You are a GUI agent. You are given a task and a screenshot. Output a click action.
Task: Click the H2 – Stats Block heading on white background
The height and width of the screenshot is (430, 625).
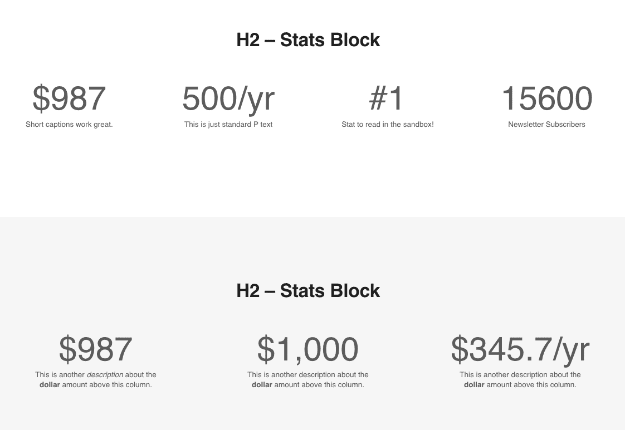[x=308, y=40]
